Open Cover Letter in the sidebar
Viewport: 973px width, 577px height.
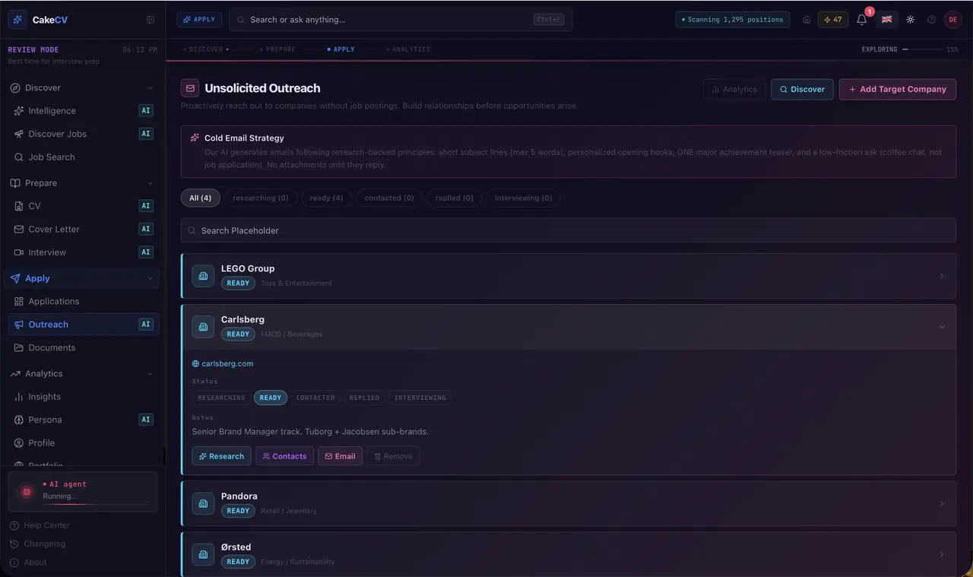pyautogui.click(x=83, y=229)
